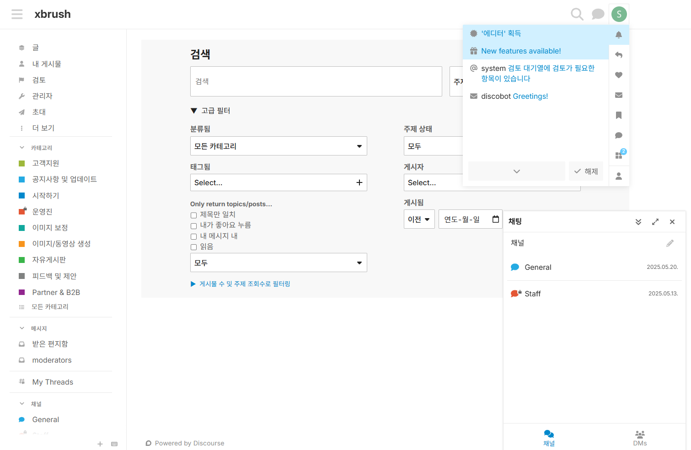Open the 받은 편지함 in the sidebar
Screen dimensions: 691x450
50,344
